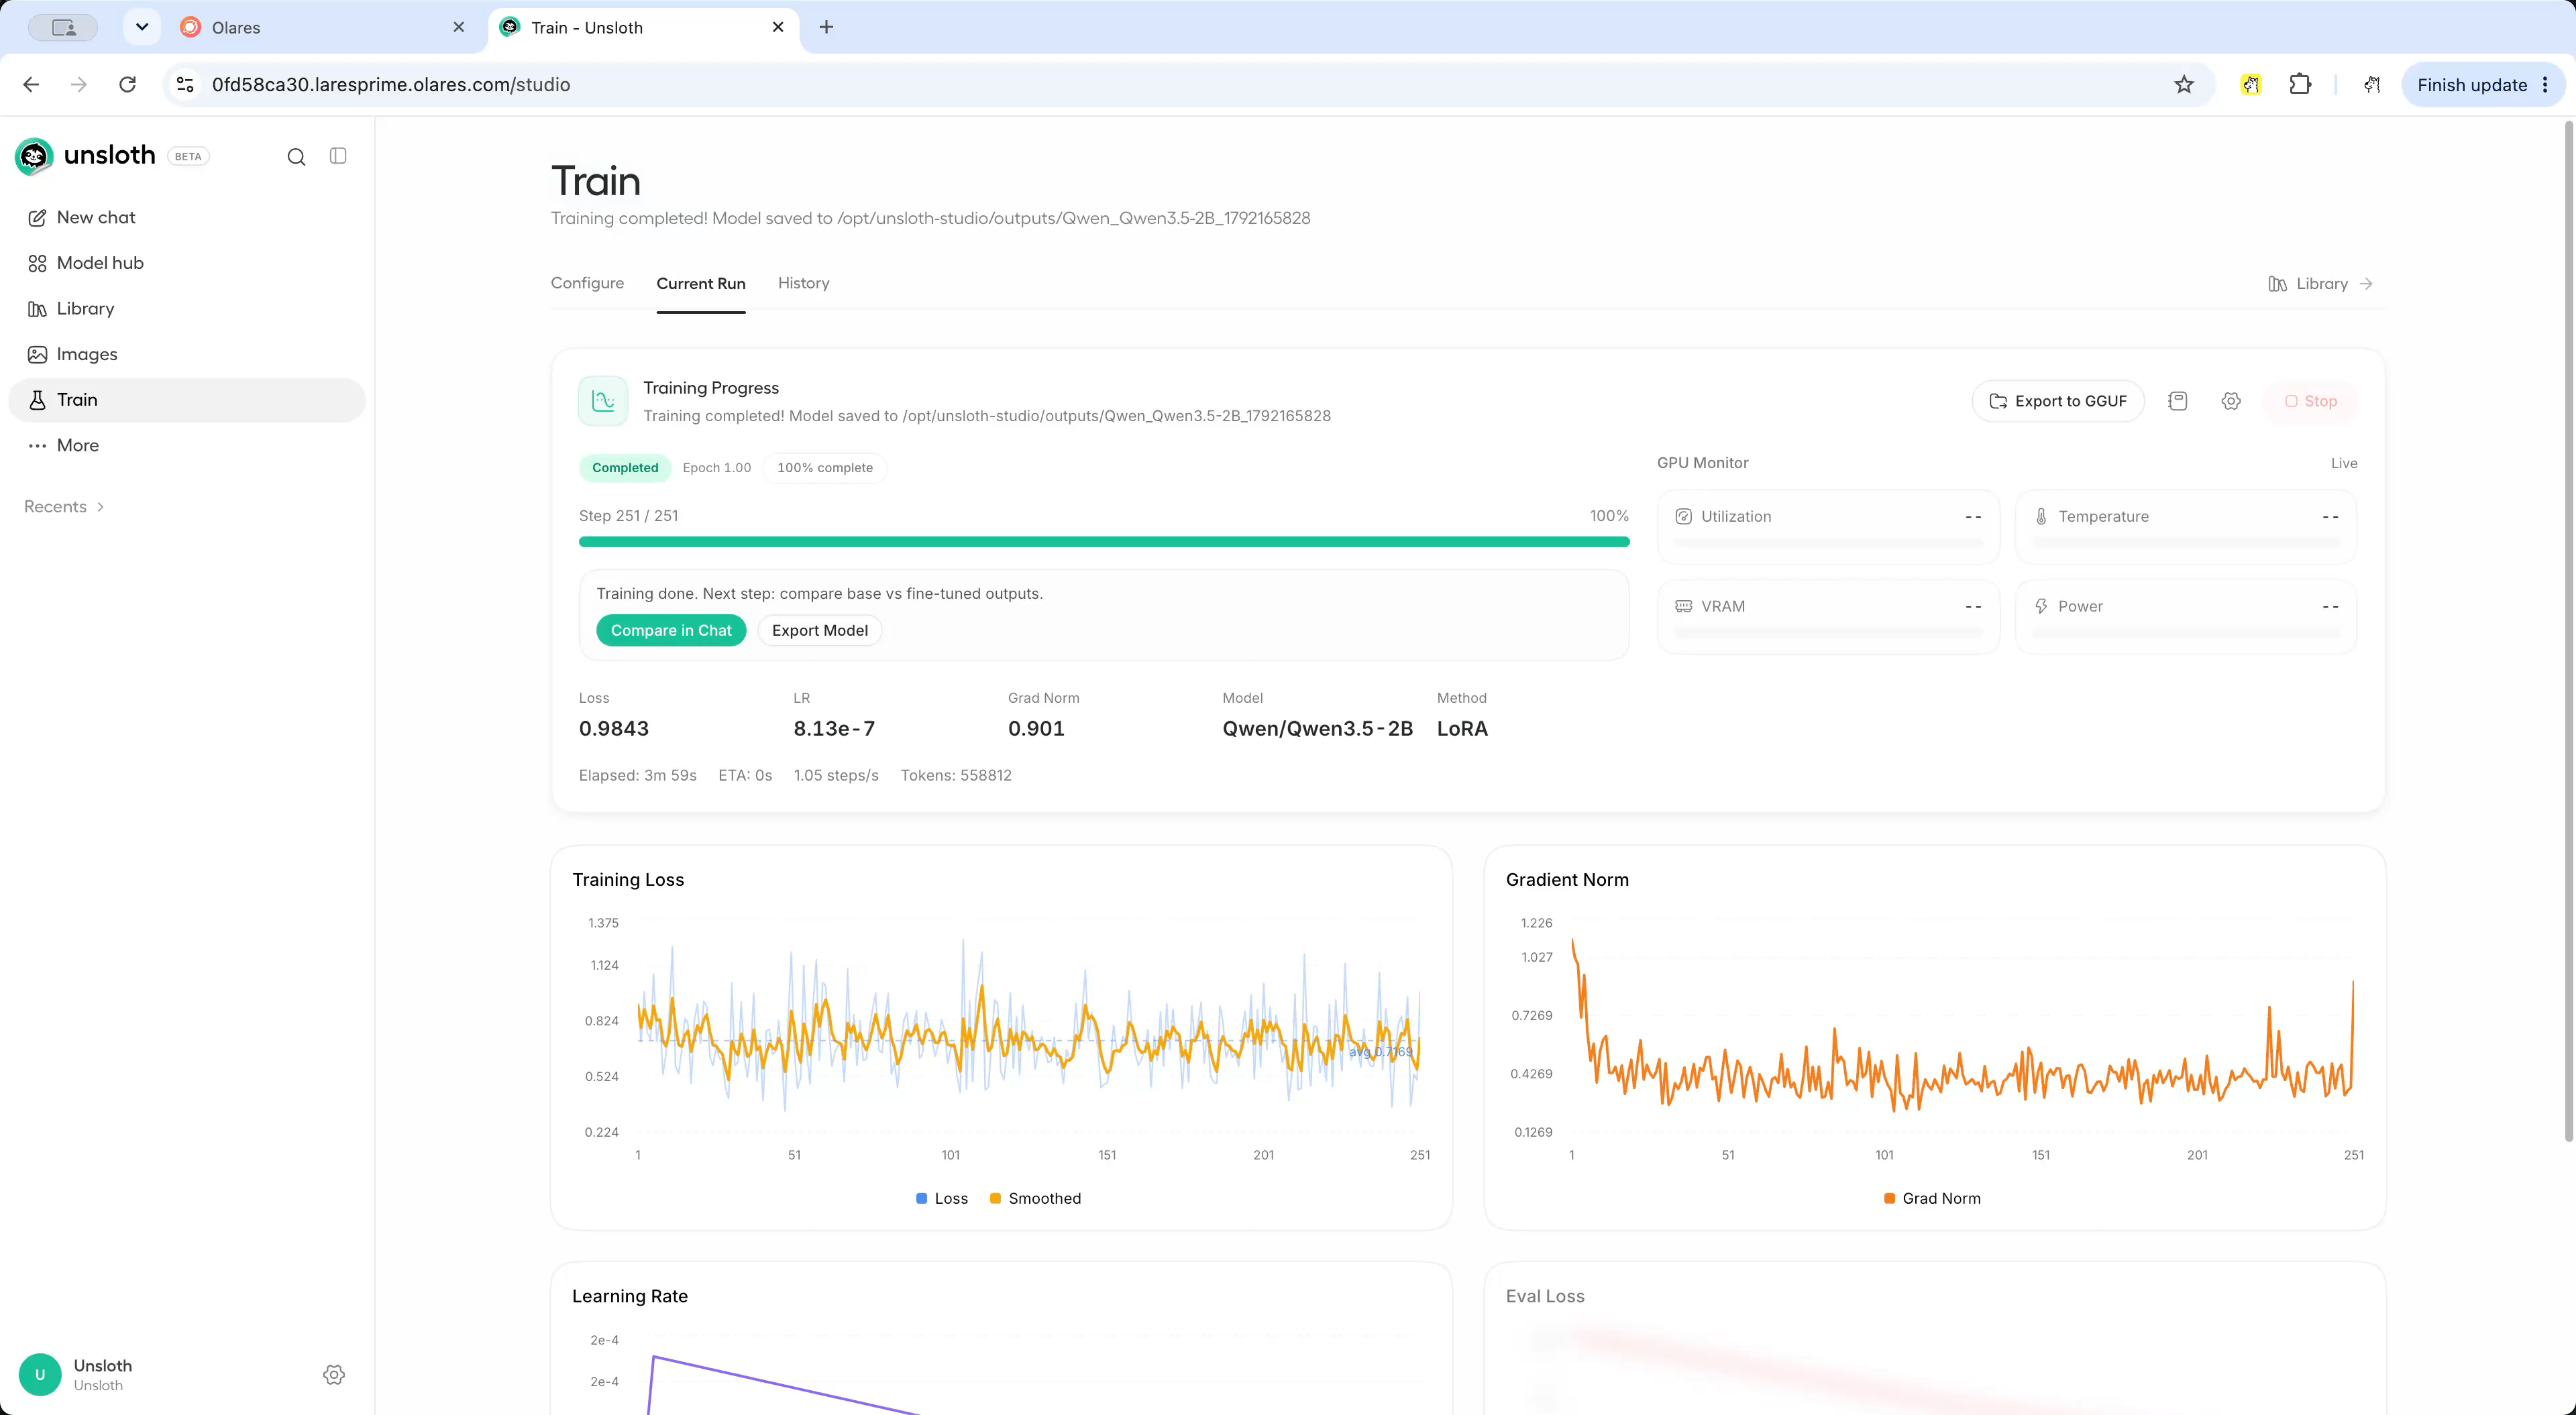Click Export to GGUF button

(x=2058, y=401)
